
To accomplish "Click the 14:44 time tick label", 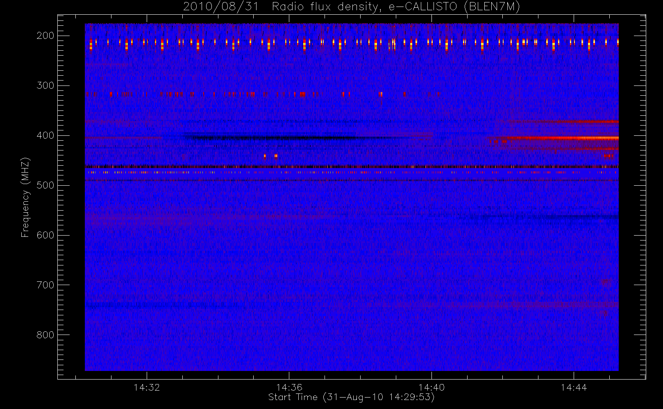I will tap(574, 387).
